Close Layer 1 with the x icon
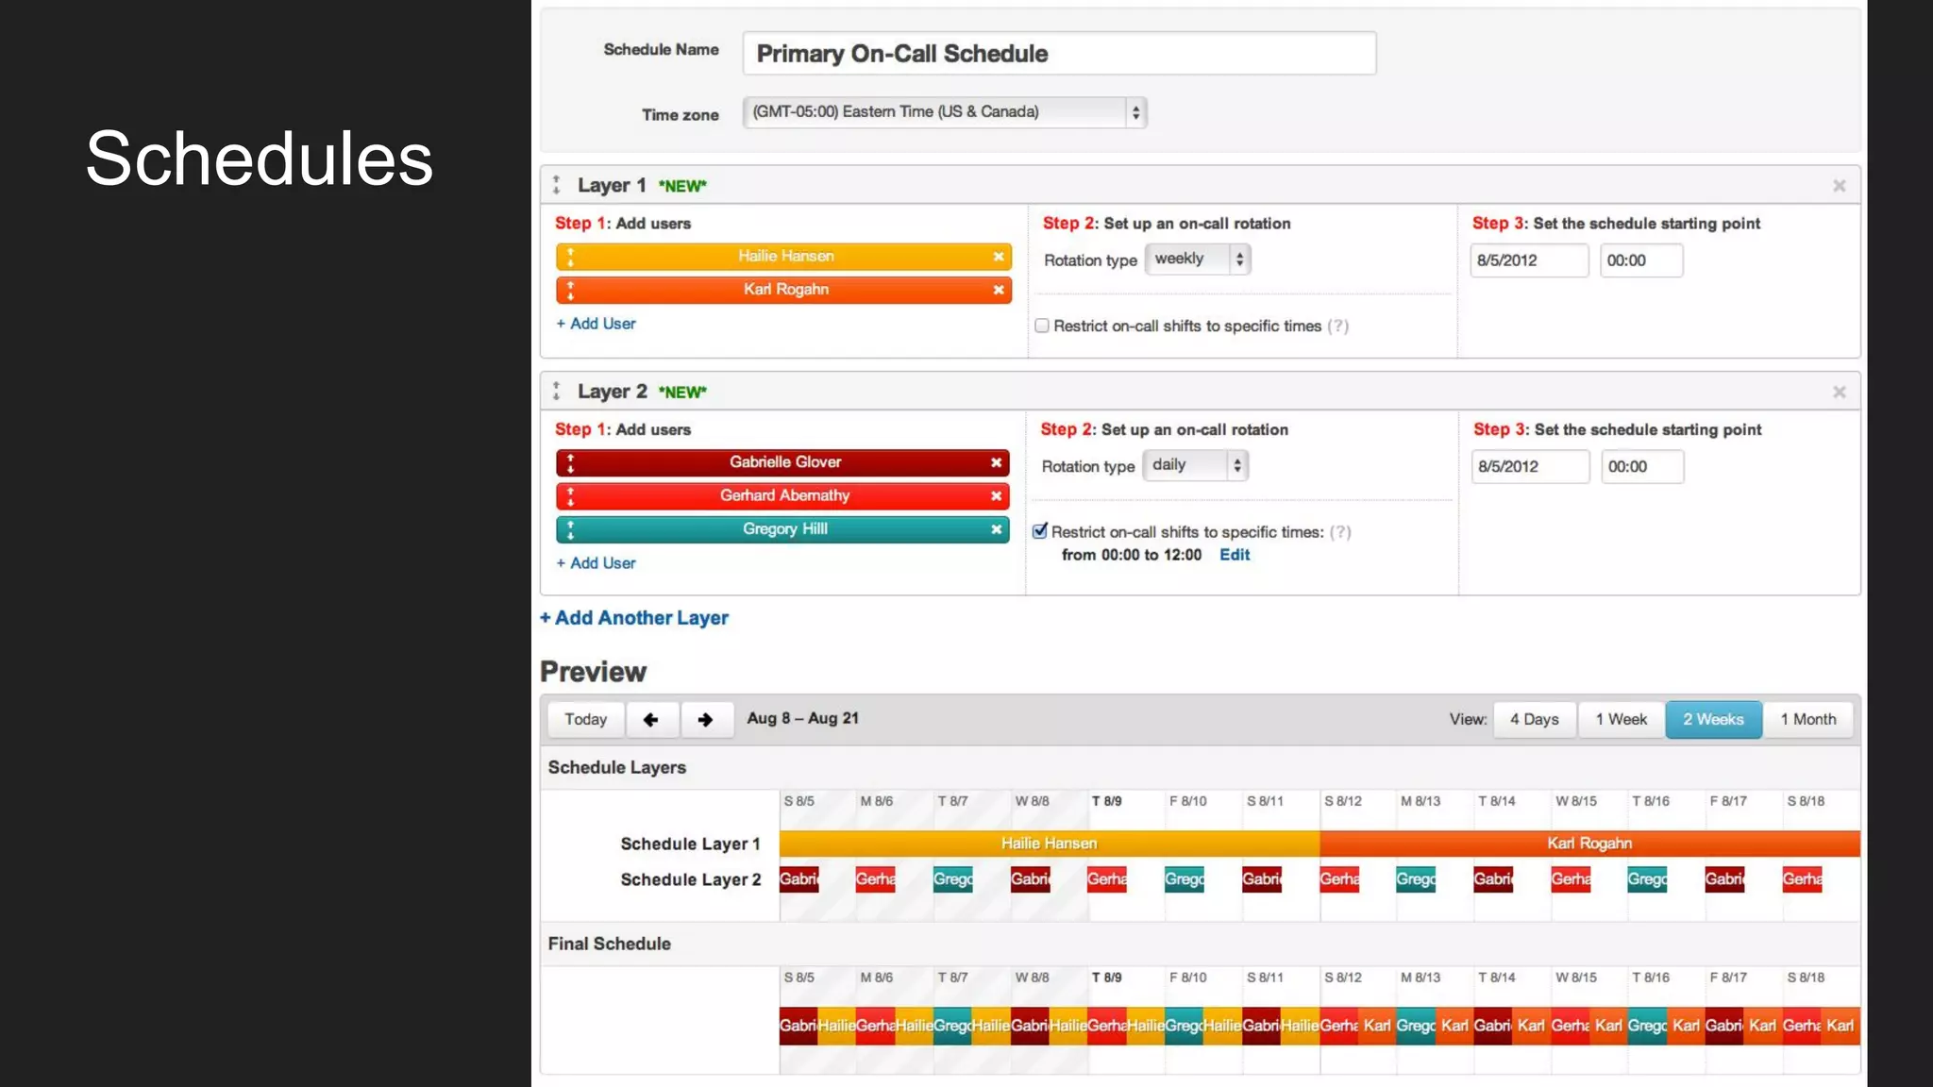The height and width of the screenshot is (1087, 1933). tap(1839, 186)
